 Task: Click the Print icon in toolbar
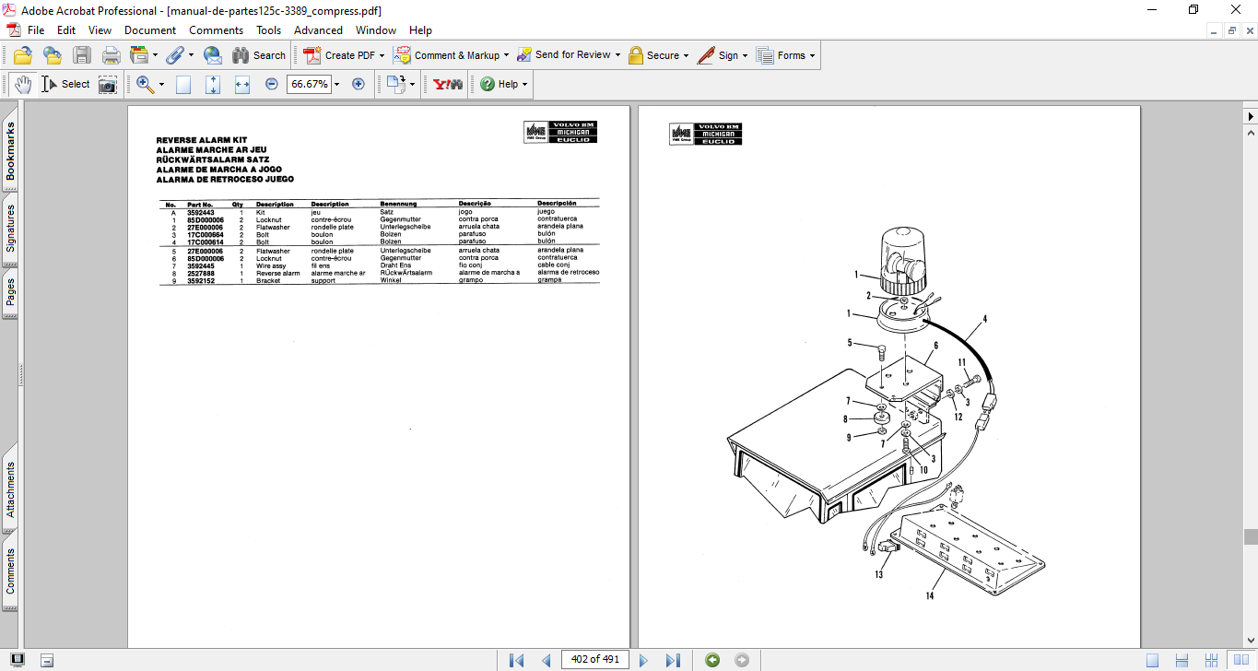point(112,55)
